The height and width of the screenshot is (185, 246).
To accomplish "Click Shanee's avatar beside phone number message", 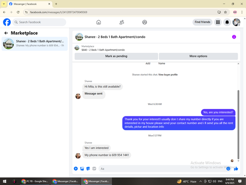I will (78, 155).
